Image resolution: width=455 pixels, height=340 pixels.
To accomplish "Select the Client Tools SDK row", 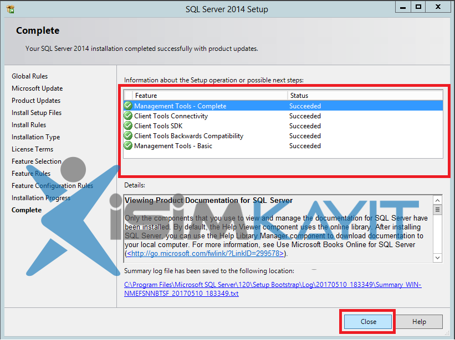I will click(x=283, y=126).
